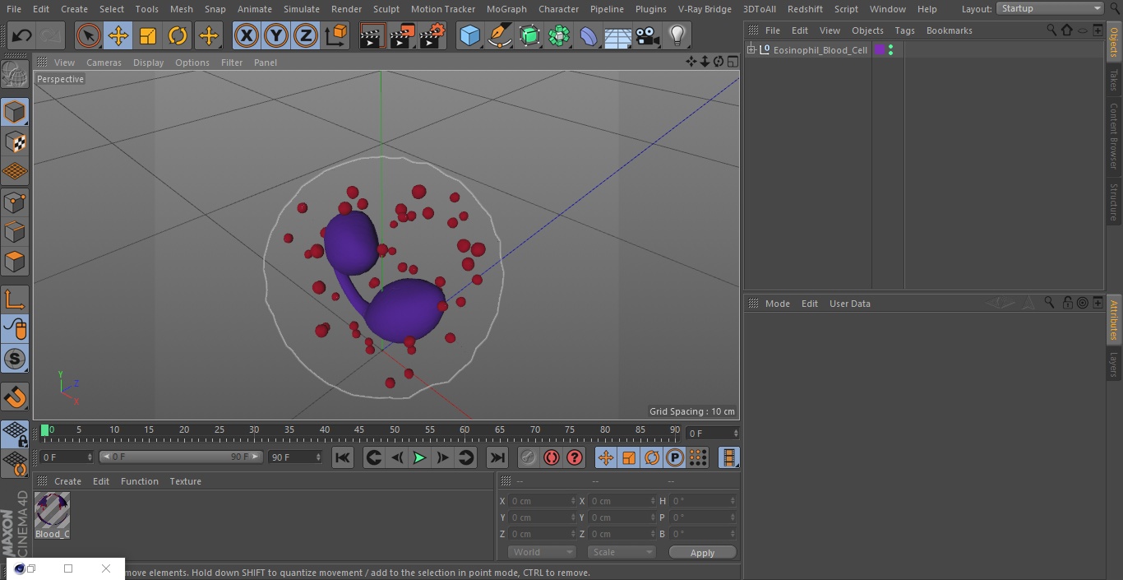Select the spline Pen tool
Image resolution: width=1123 pixels, height=580 pixels.
[x=500, y=35]
